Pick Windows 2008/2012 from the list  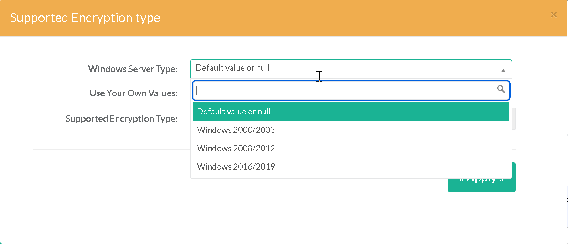236,148
